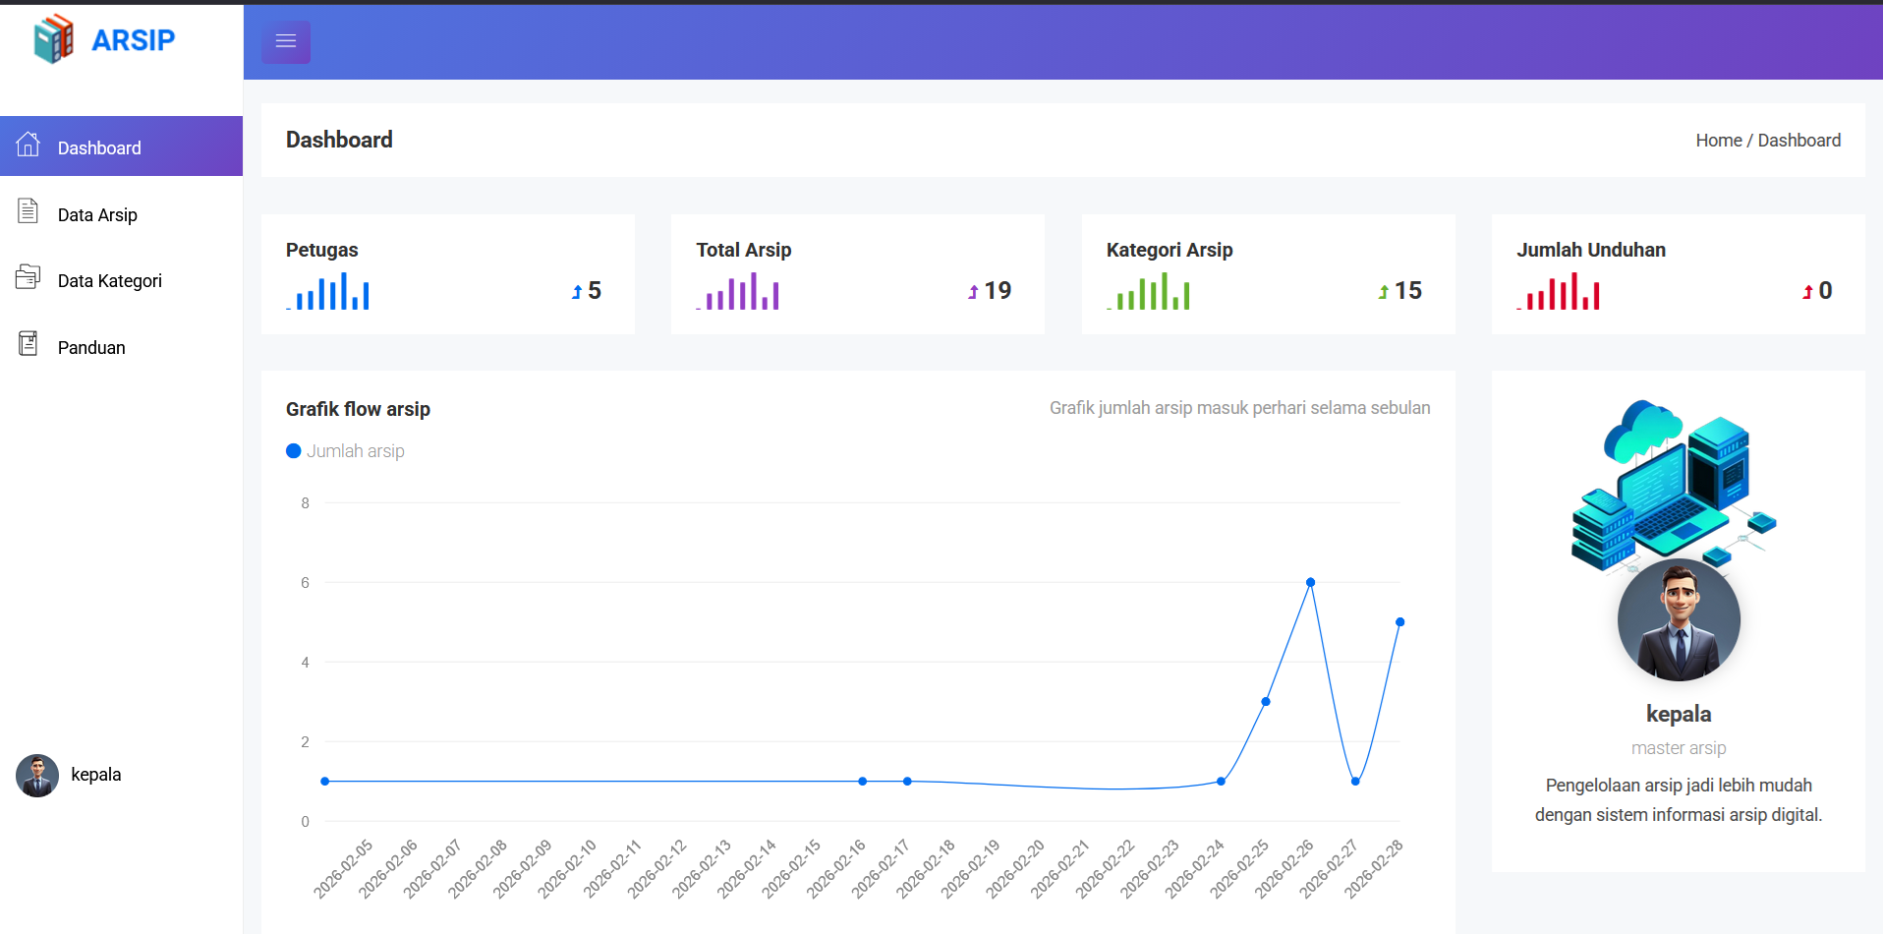Screen dimensions: 1883x934
Task: Click the Data Kategori folder icon
Action: [x=29, y=277]
